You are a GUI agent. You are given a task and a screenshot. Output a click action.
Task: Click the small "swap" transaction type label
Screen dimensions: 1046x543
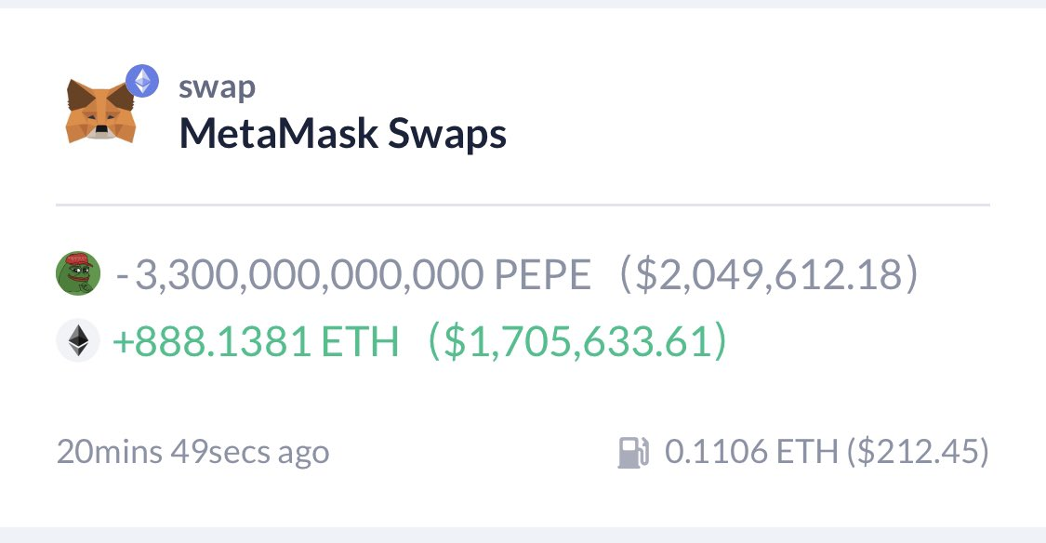tap(217, 87)
